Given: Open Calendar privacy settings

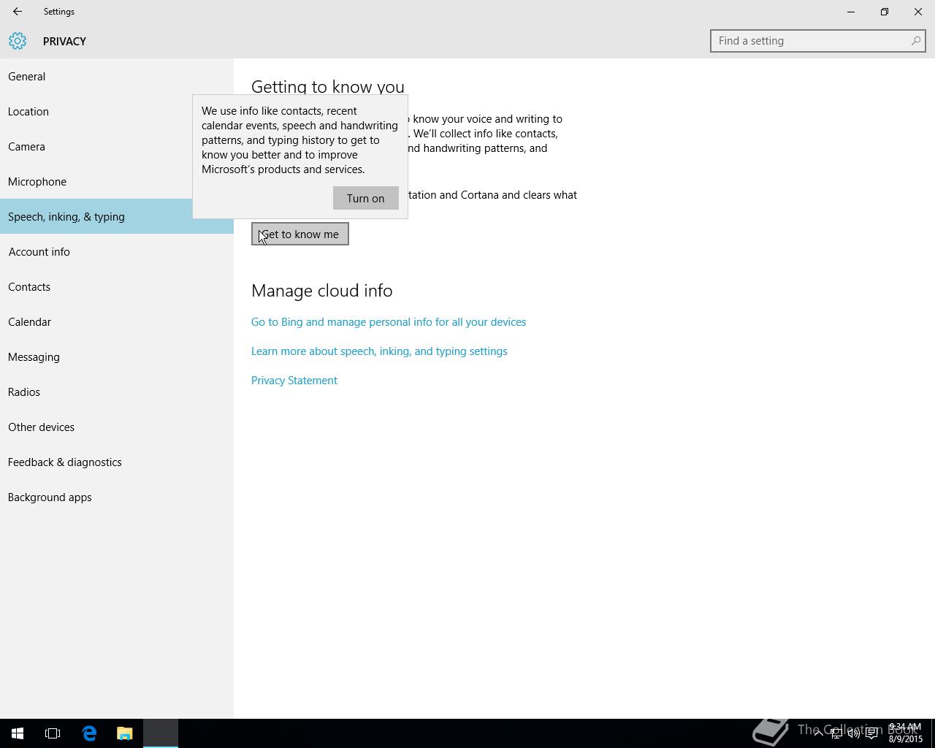Looking at the screenshot, I should coord(117,321).
